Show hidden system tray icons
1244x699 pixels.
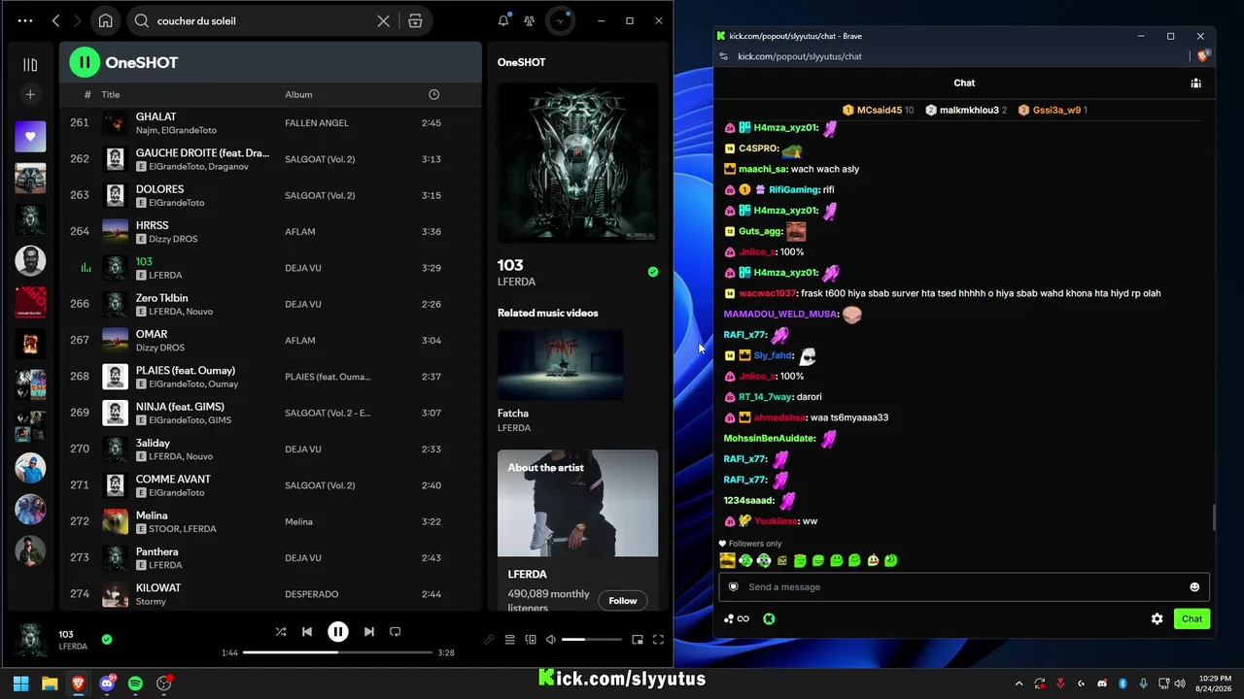tap(1019, 683)
